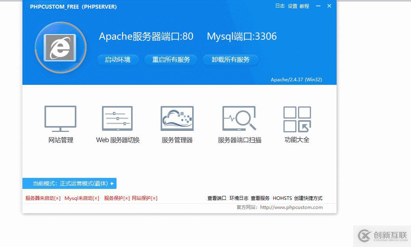The width and height of the screenshot is (411, 247).
Task: Expand the 当前模式 mode selector
Action: click(x=70, y=183)
